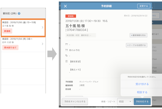Image resolution: width=162 pixels, height=109 pixels.
Task: Expand chevron for 田中 太郎 様 entry
Action: (43, 44)
